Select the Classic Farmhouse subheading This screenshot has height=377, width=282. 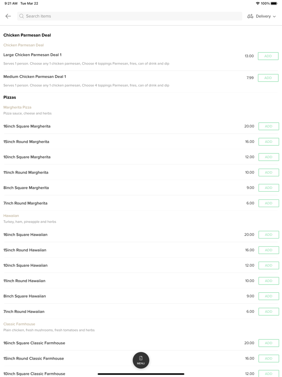[x=19, y=324]
